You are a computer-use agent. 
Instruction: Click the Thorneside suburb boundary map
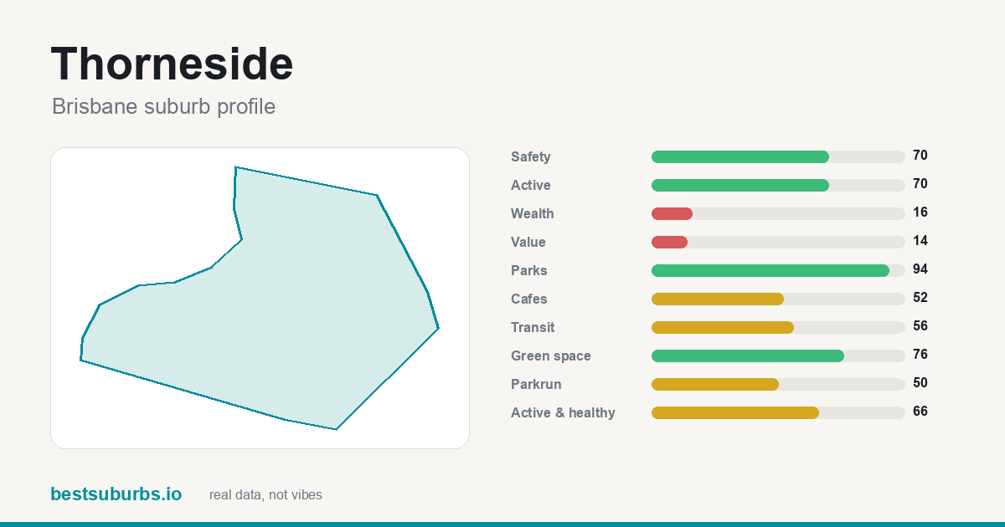click(x=260, y=298)
